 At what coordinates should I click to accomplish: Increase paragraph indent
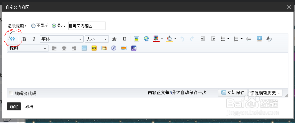click(x=203, y=39)
